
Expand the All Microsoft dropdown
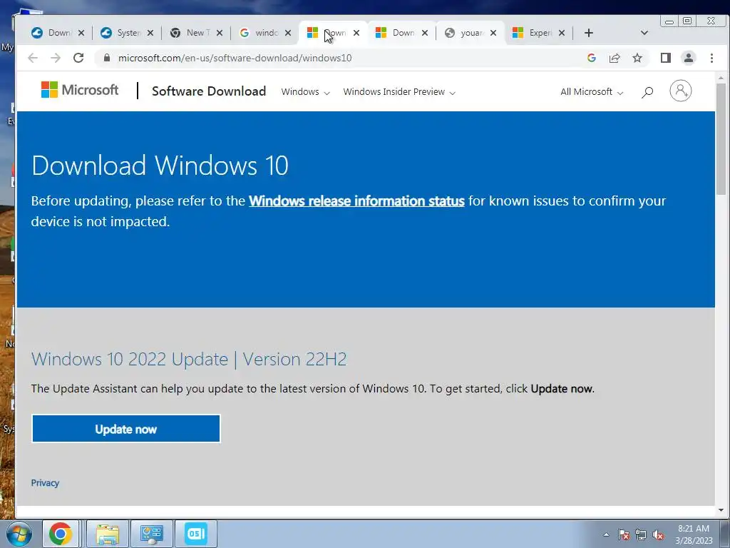[592, 92]
